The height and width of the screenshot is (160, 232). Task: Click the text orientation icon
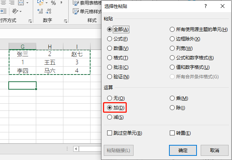[15, 11]
